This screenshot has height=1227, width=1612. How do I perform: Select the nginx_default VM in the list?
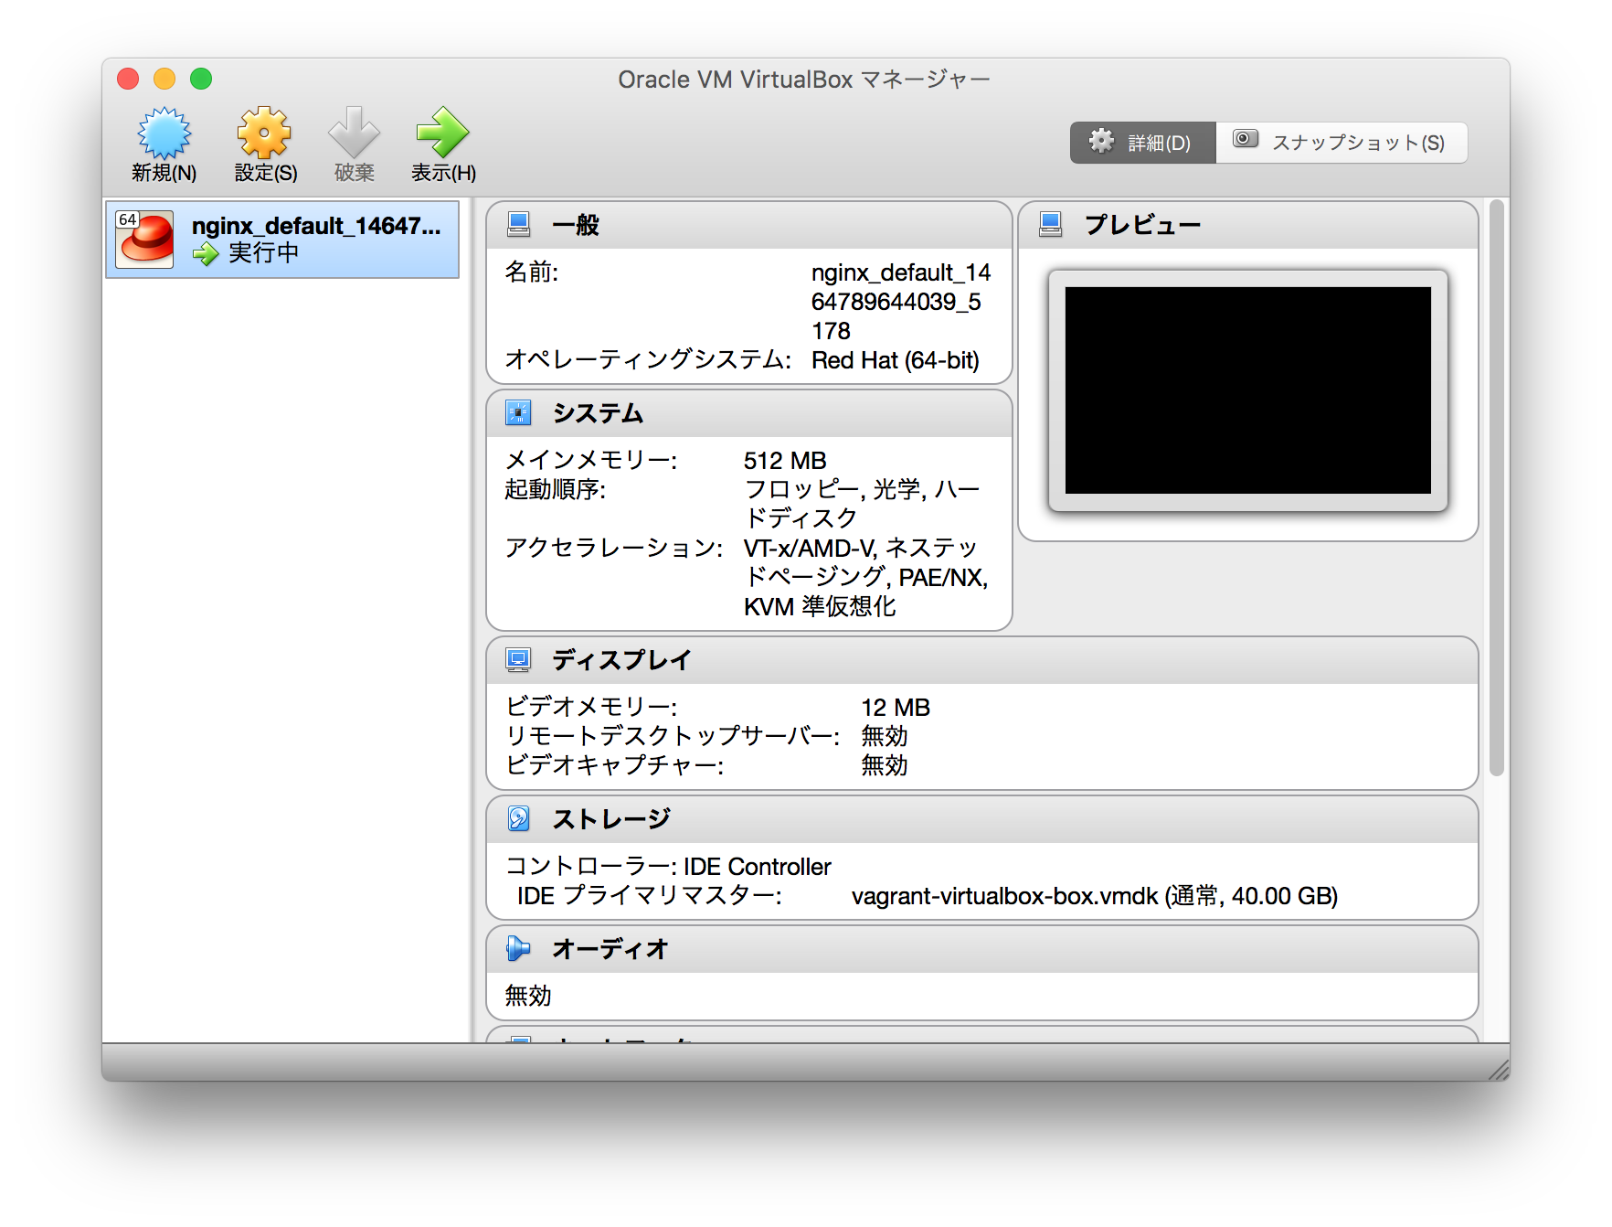[315, 240]
